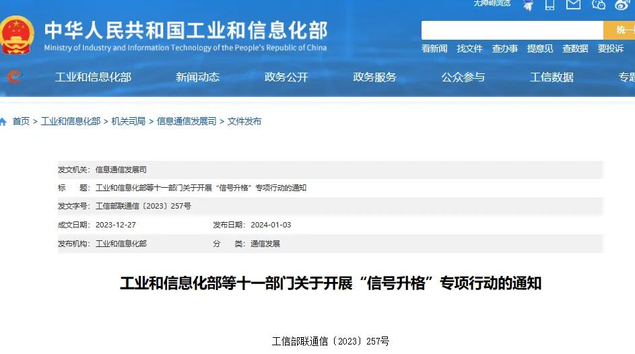Click the red swirl logo in nav bar
The image size is (635, 354).
(14, 77)
